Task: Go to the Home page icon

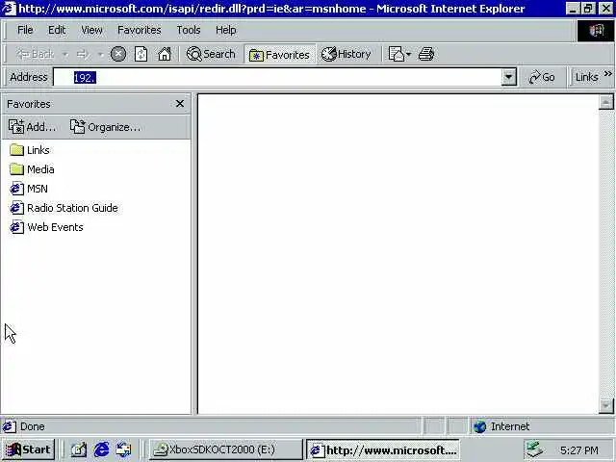Action: point(165,54)
